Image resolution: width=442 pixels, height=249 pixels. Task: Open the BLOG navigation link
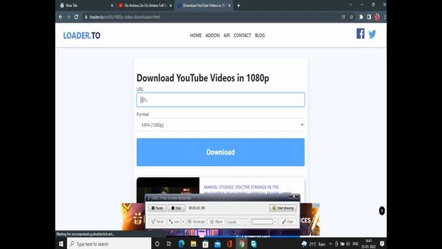pyautogui.click(x=260, y=35)
